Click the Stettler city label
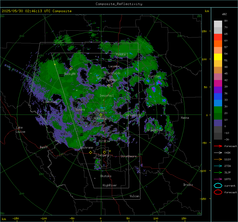This screenshot has height=222, width=238. pyautogui.click(x=154, y=76)
